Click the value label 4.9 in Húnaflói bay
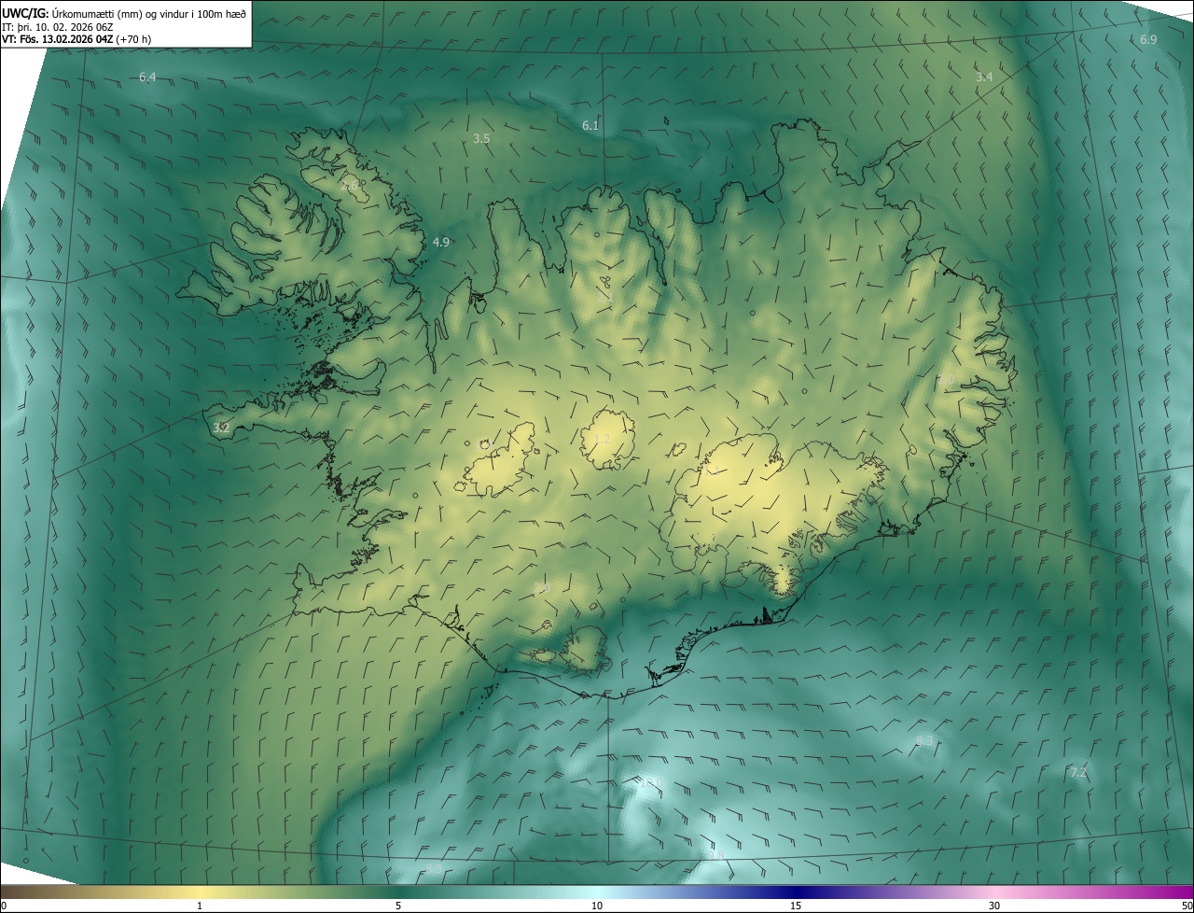 click(441, 242)
